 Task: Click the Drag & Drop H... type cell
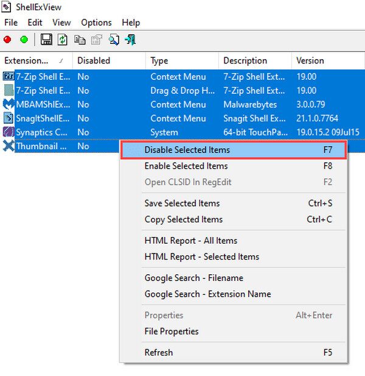(x=182, y=90)
